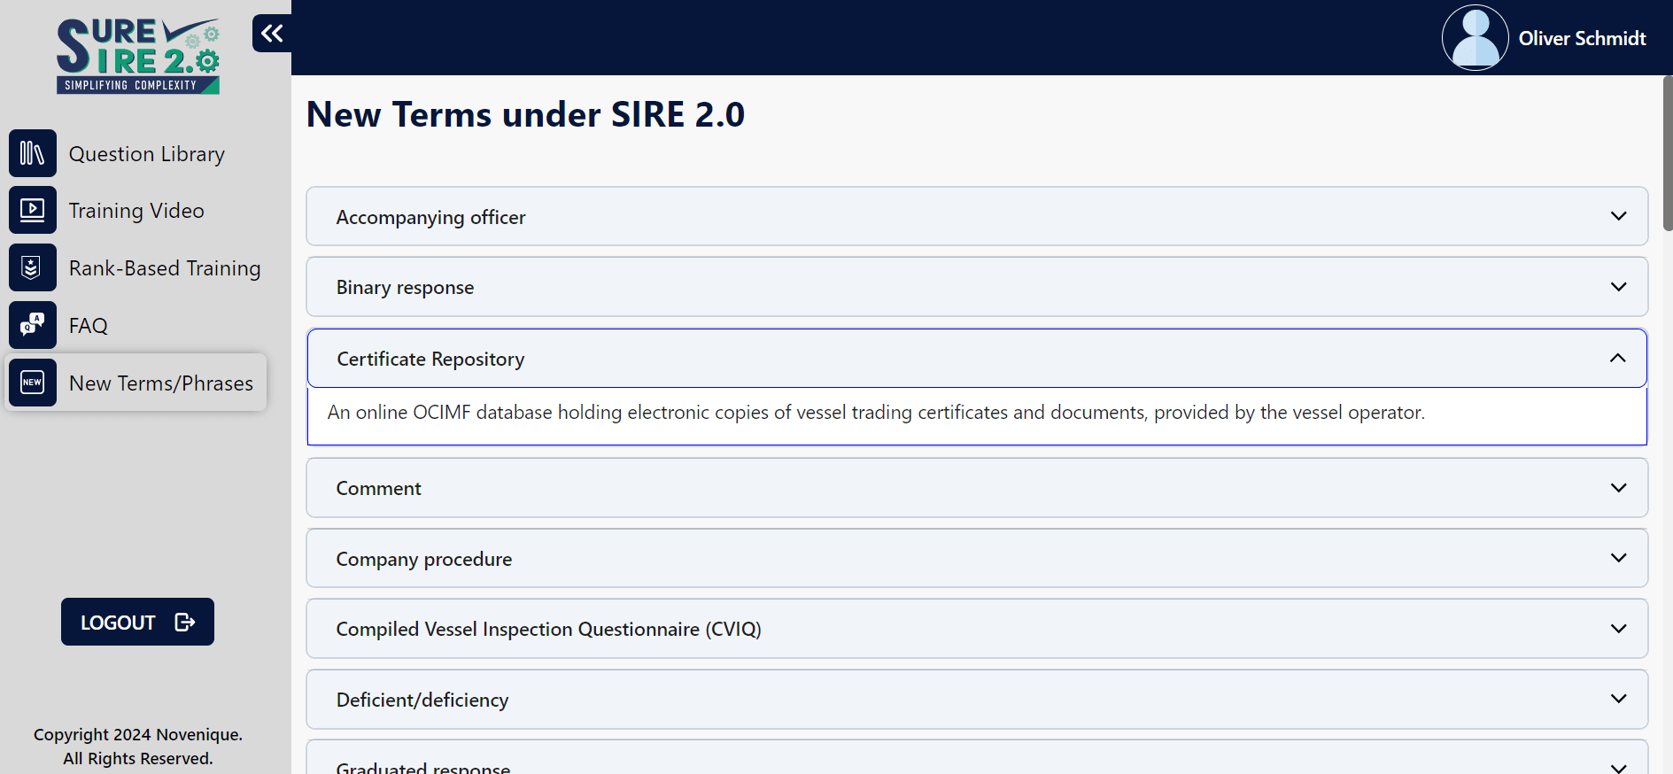Select New Terms/Phrases menu item
This screenshot has width=1673, height=774.
click(x=136, y=383)
